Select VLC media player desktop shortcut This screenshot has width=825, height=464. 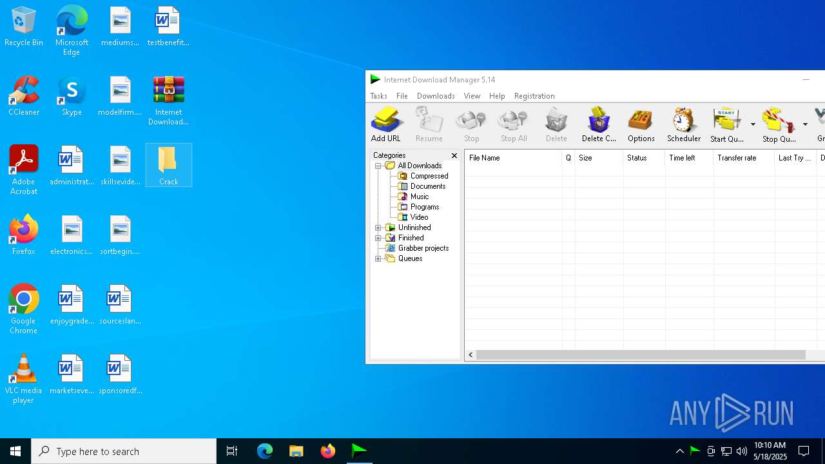coord(24,379)
